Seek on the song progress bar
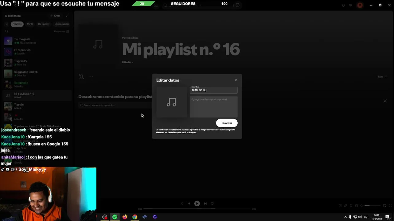394x221 pixels. coord(197,209)
